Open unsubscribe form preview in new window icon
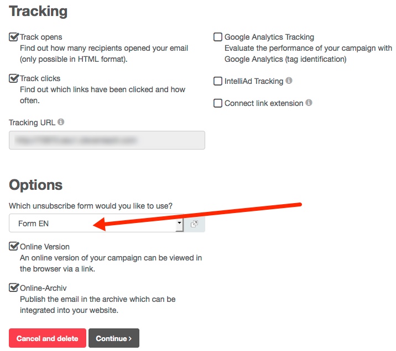The image size is (396, 351). coord(194,224)
